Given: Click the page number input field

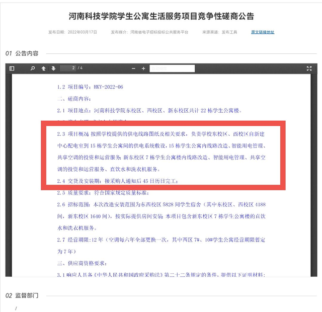Looking at the screenshot, I should pos(68,68).
